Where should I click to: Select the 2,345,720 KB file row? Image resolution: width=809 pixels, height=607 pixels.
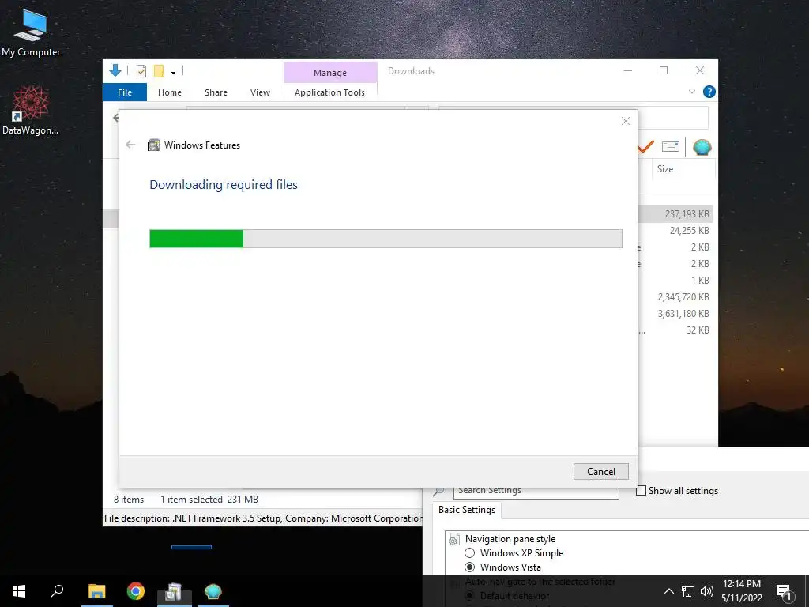[675, 297]
